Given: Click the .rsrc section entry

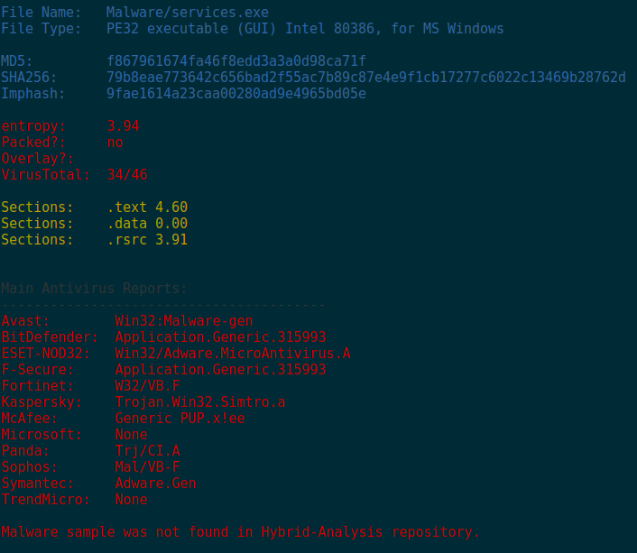Looking at the screenshot, I should coord(147,240).
